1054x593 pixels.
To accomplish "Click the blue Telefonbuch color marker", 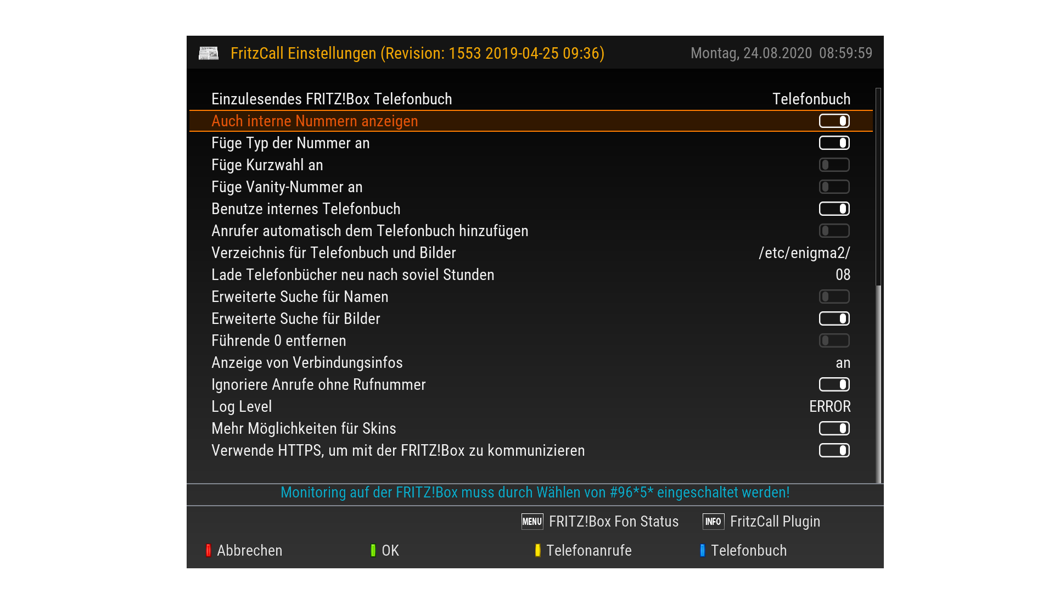I will click(x=703, y=550).
